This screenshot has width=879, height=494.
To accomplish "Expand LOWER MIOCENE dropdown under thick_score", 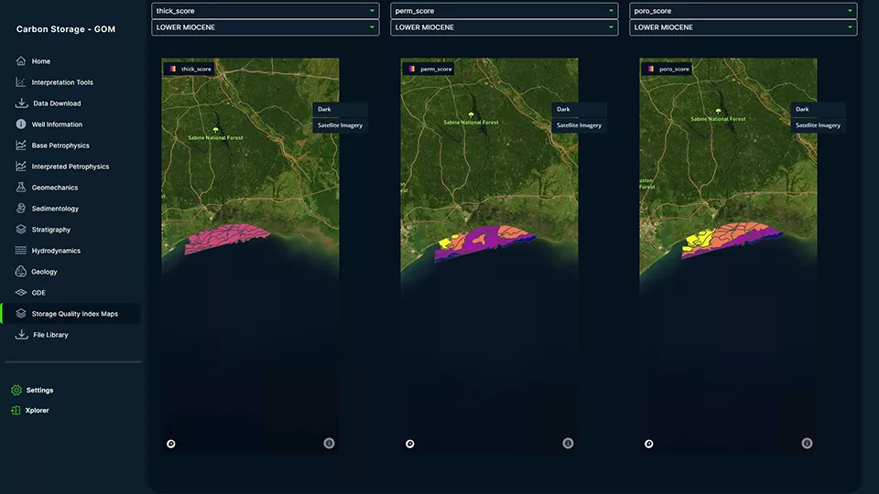I will point(266,27).
